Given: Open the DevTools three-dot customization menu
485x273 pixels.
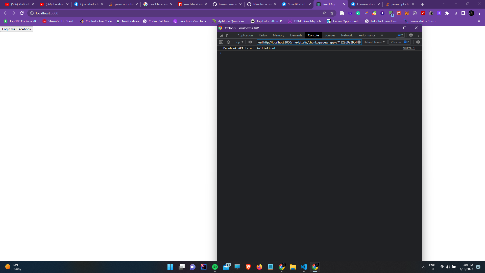Looking at the screenshot, I should 418,35.
